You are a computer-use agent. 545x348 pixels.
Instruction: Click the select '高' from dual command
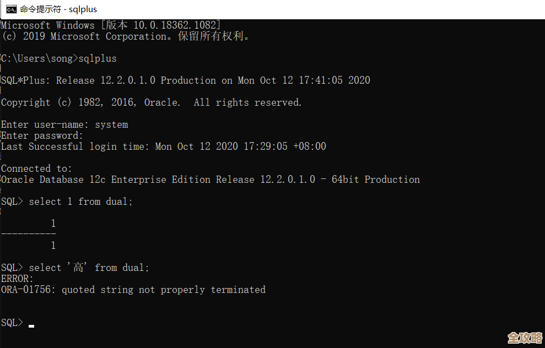pos(89,268)
